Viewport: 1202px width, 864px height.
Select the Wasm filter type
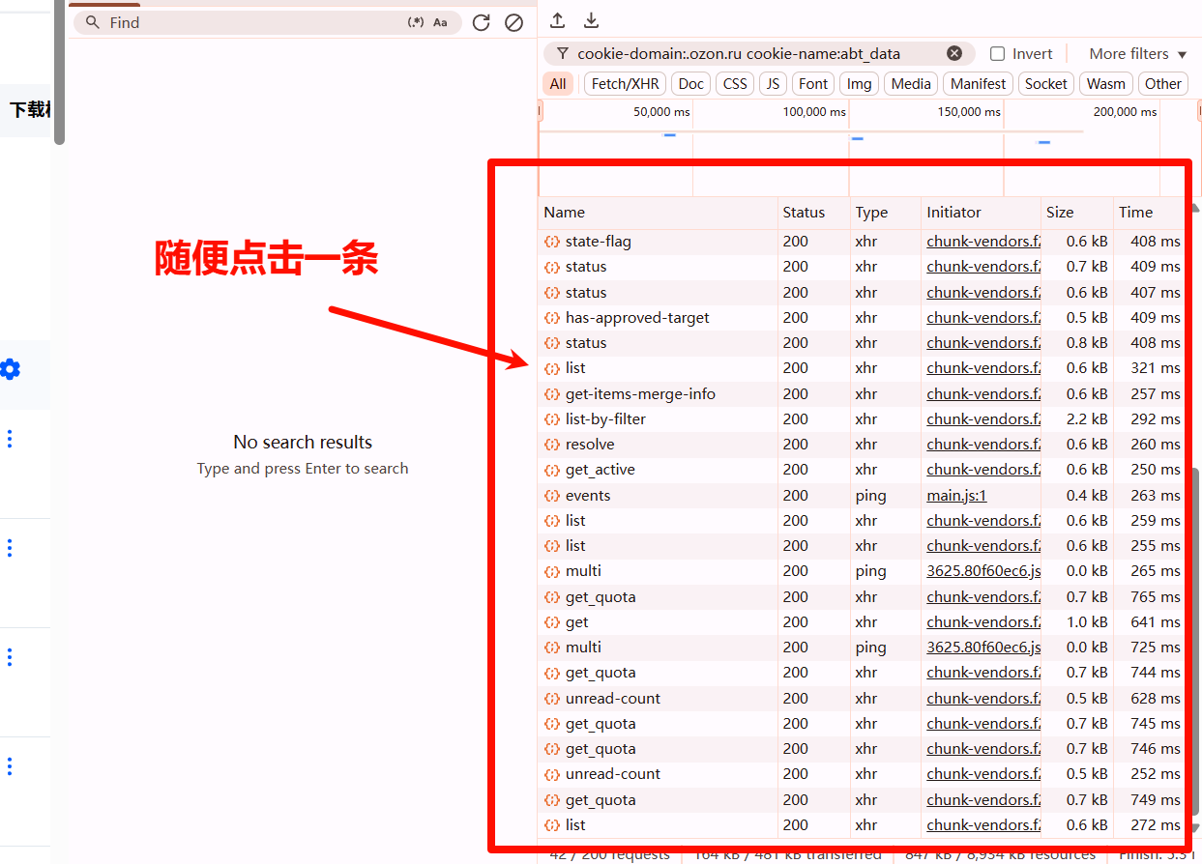pos(1105,84)
